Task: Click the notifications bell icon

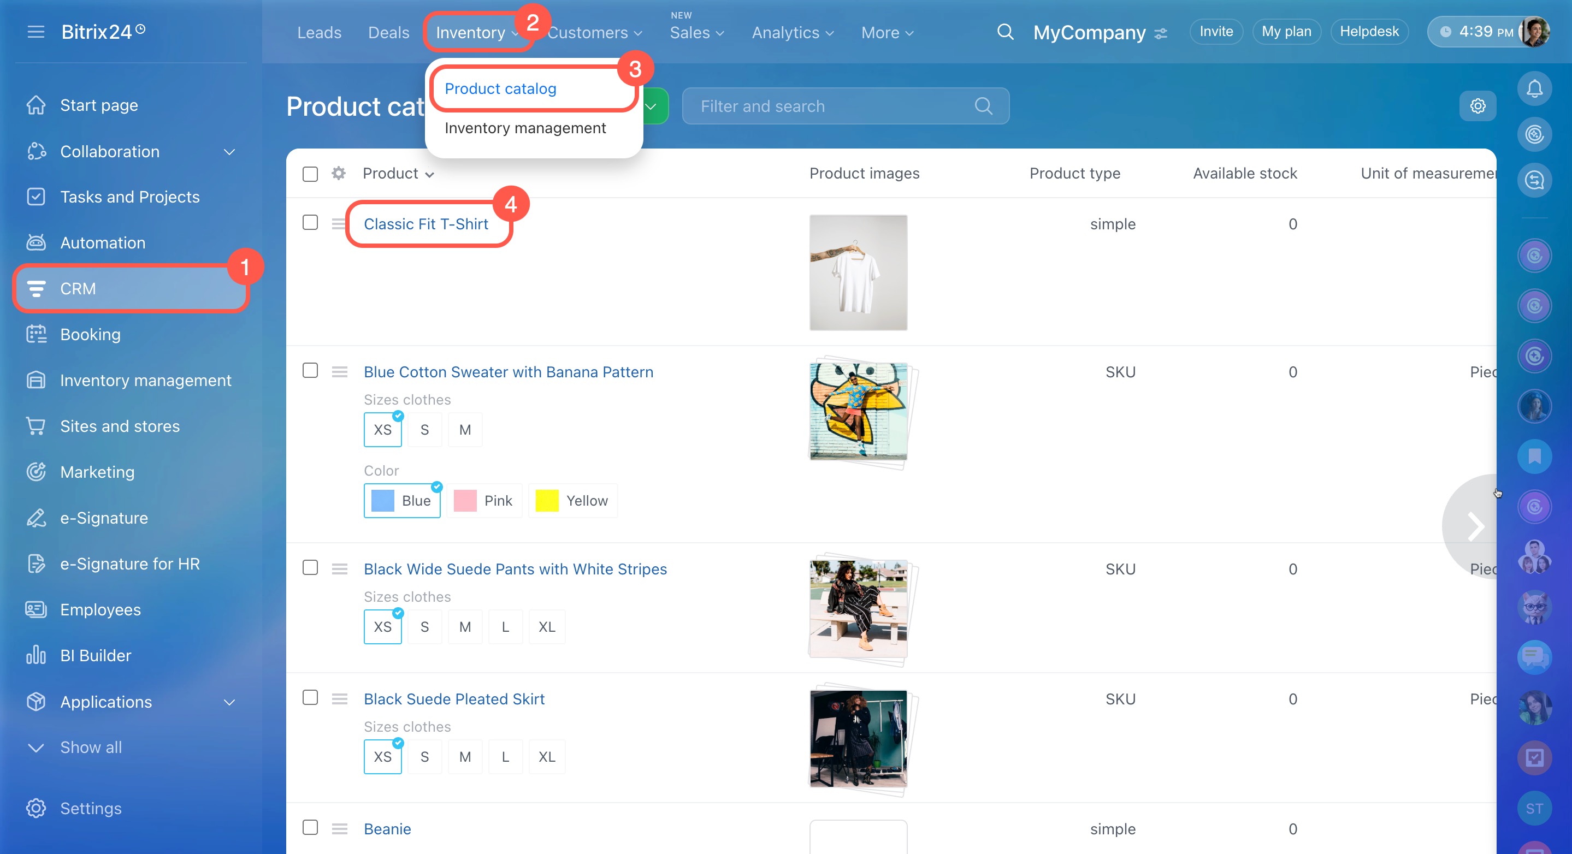Action: (1534, 88)
